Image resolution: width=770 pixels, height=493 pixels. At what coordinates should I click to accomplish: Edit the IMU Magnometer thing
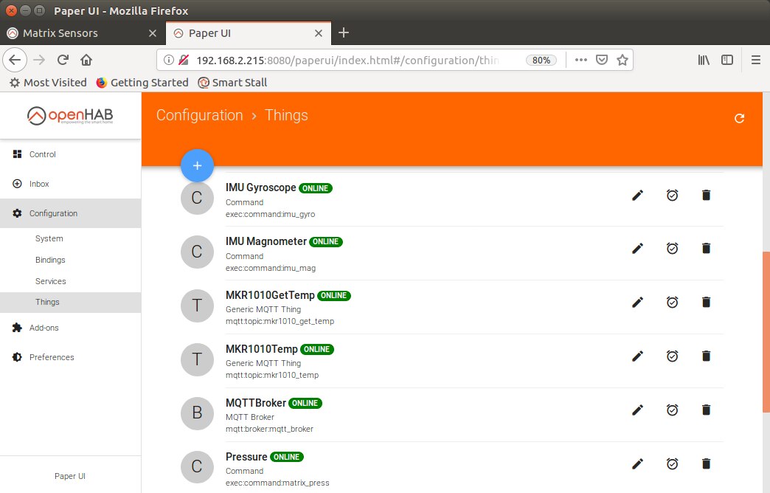pos(637,248)
